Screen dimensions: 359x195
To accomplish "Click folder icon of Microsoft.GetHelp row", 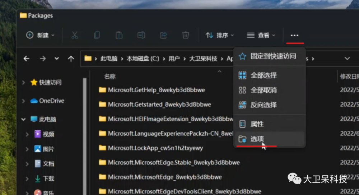I will click(x=102, y=90).
